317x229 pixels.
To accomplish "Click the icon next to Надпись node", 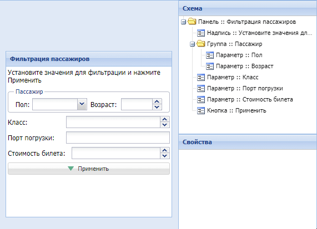I will pos(201,33).
